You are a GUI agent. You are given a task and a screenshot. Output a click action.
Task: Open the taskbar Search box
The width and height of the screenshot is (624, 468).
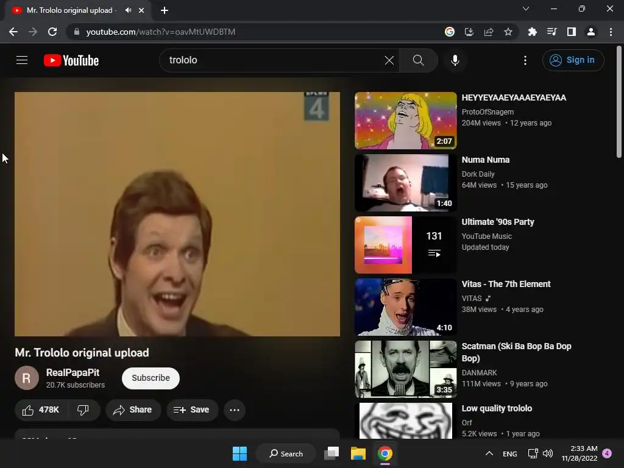coord(286,453)
